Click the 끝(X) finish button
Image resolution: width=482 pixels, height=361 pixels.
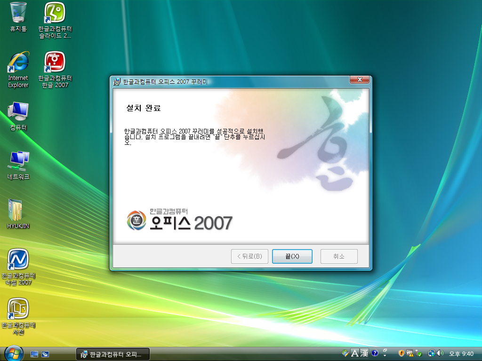tap(292, 256)
